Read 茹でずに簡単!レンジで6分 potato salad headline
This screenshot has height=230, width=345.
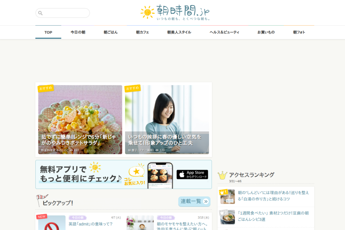tap(79, 140)
